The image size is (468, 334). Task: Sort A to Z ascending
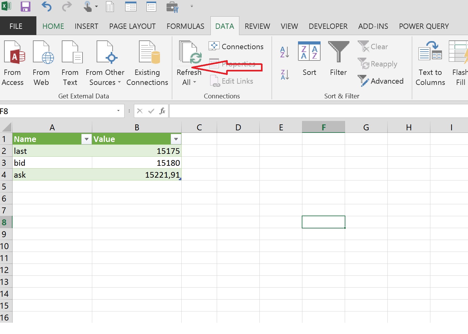(x=285, y=52)
